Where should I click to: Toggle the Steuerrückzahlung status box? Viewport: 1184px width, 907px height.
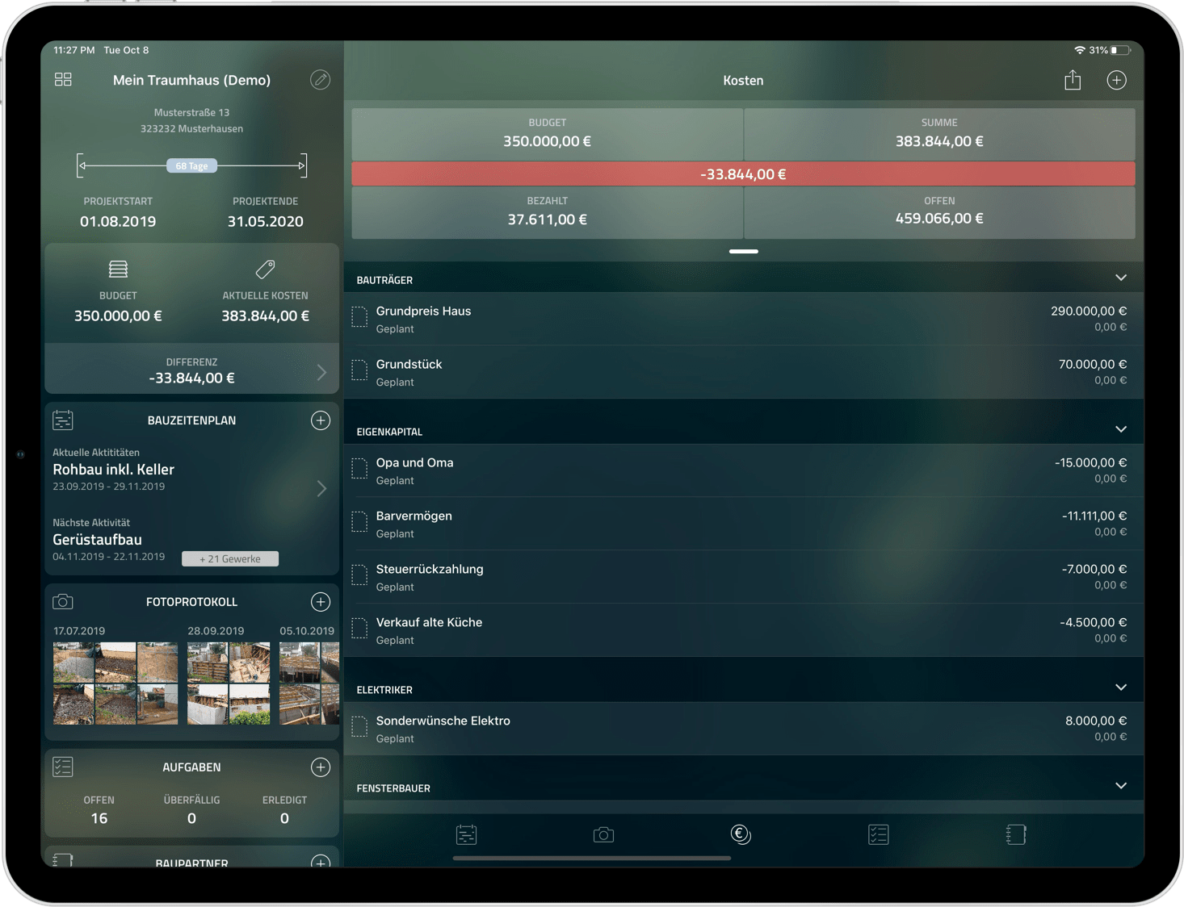click(359, 575)
